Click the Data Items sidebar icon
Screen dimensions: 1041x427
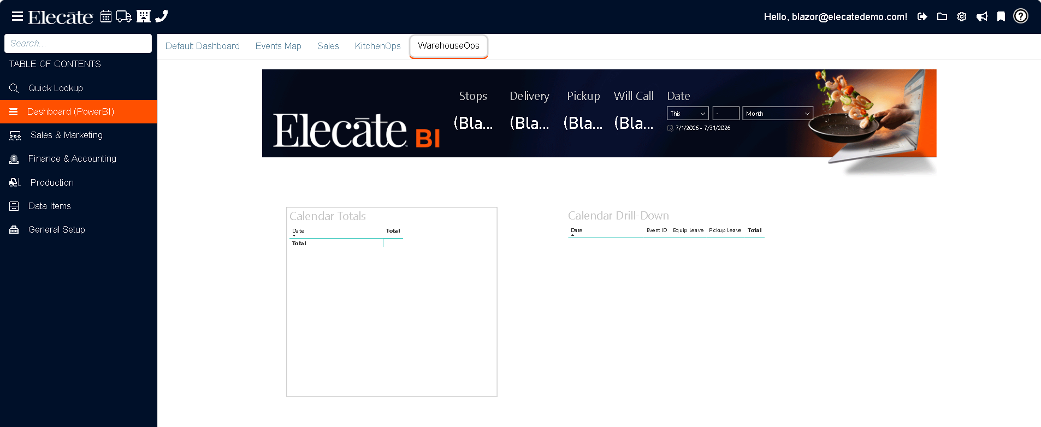click(14, 206)
